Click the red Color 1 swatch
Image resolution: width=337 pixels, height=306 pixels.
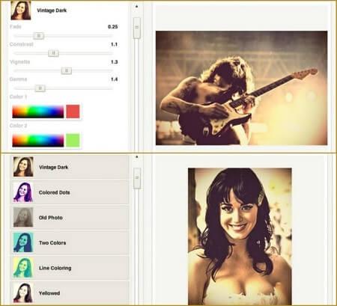point(73,111)
